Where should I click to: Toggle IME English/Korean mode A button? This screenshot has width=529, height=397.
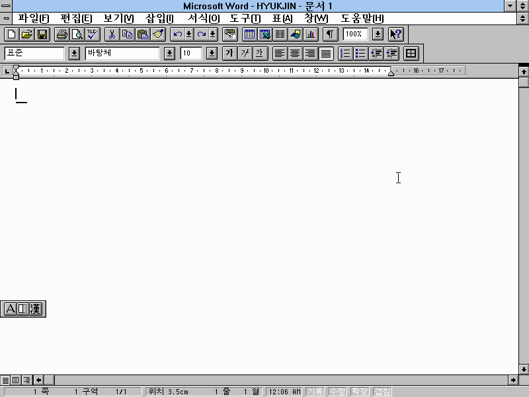coord(10,309)
